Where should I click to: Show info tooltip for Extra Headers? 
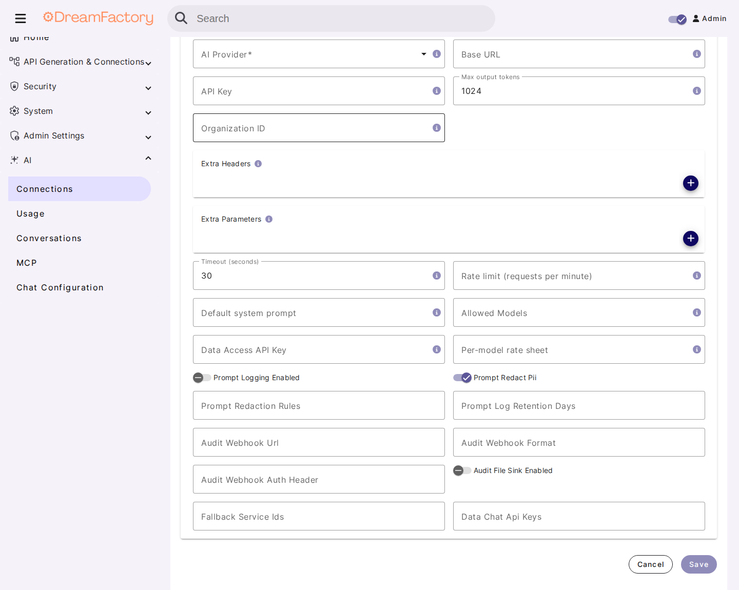[258, 164]
